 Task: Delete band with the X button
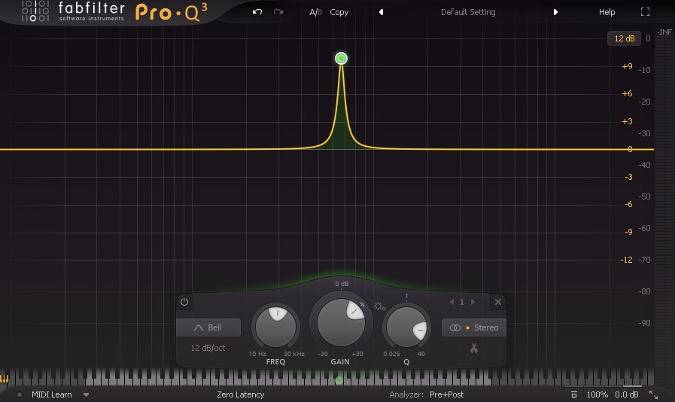click(x=498, y=302)
